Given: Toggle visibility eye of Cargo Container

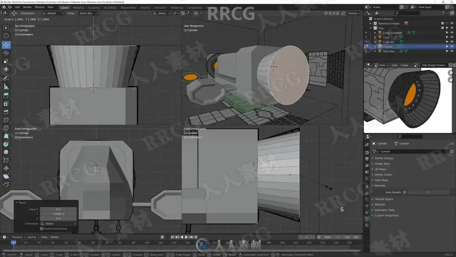Looking at the screenshot, I should pos(452,33).
